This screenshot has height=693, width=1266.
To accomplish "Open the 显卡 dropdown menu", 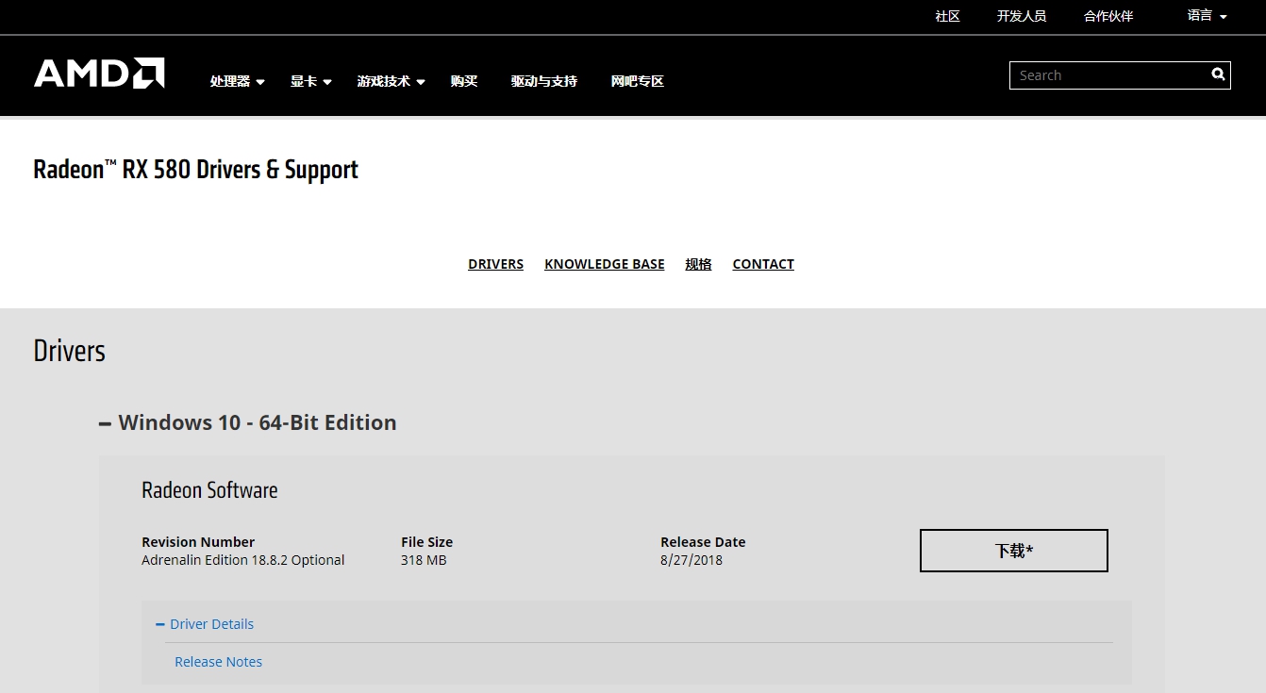I will [x=310, y=82].
